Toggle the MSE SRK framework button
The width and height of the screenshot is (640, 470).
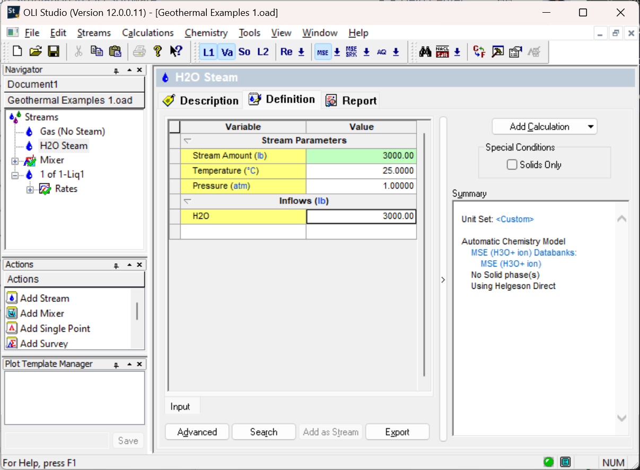[351, 52]
